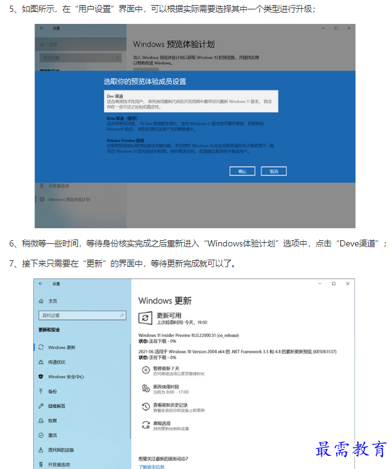The height and width of the screenshot is (469, 392).
Task: Click the upper Windows 预览体验计划 screenshot image
Action: (195, 126)
